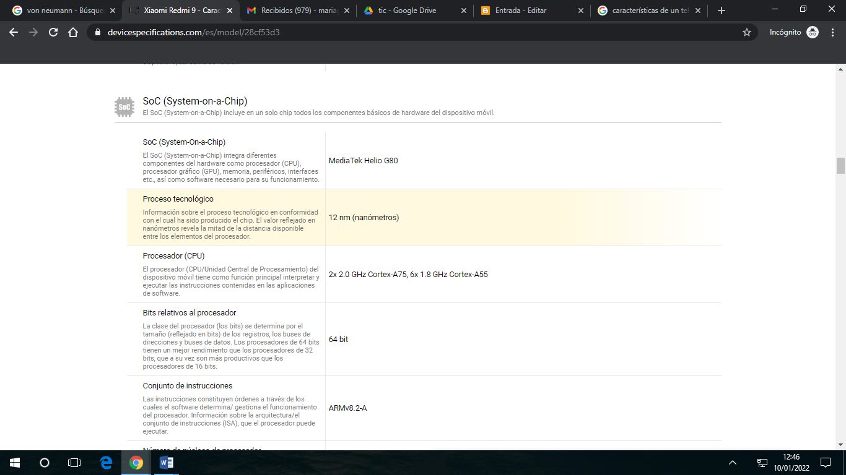Click Conjunto de instrucciones row title
Image resolution: width=846 pixels, height=475 pixels.
tap(188, 385)
